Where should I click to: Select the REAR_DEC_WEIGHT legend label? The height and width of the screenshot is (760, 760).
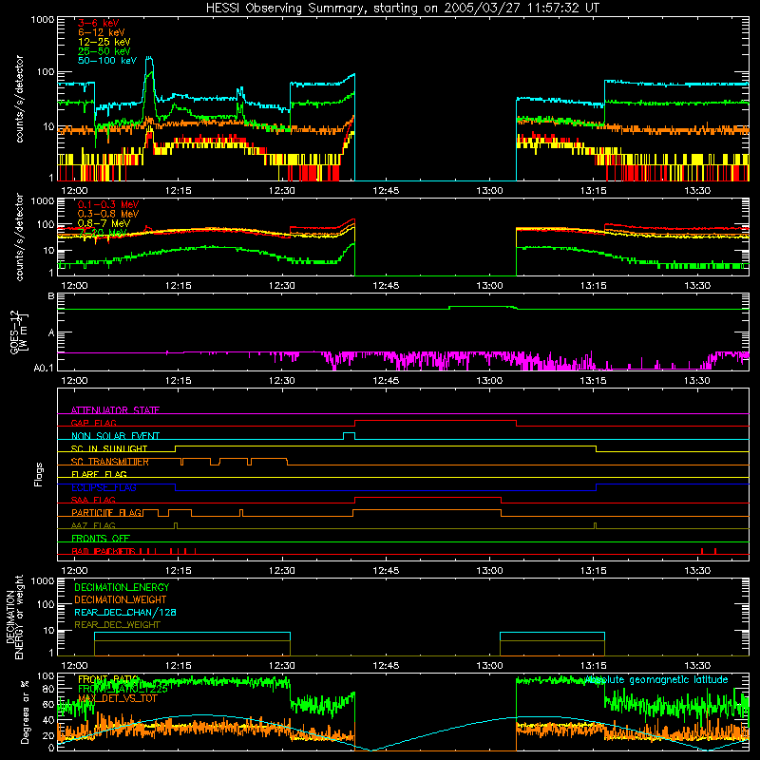pos(117,625)
